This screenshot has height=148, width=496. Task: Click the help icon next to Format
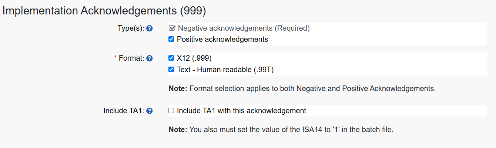150,58
